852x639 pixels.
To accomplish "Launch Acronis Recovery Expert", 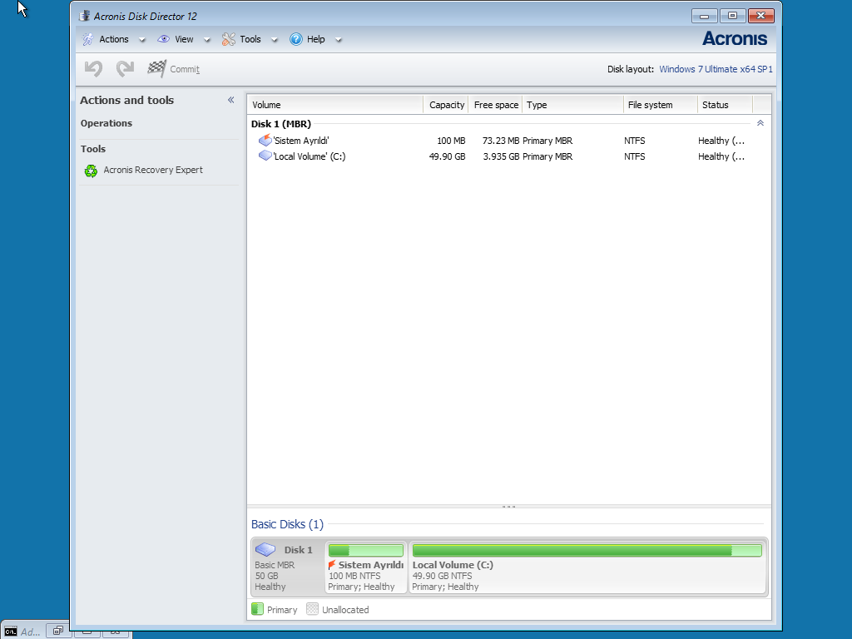I will point(153,170).
